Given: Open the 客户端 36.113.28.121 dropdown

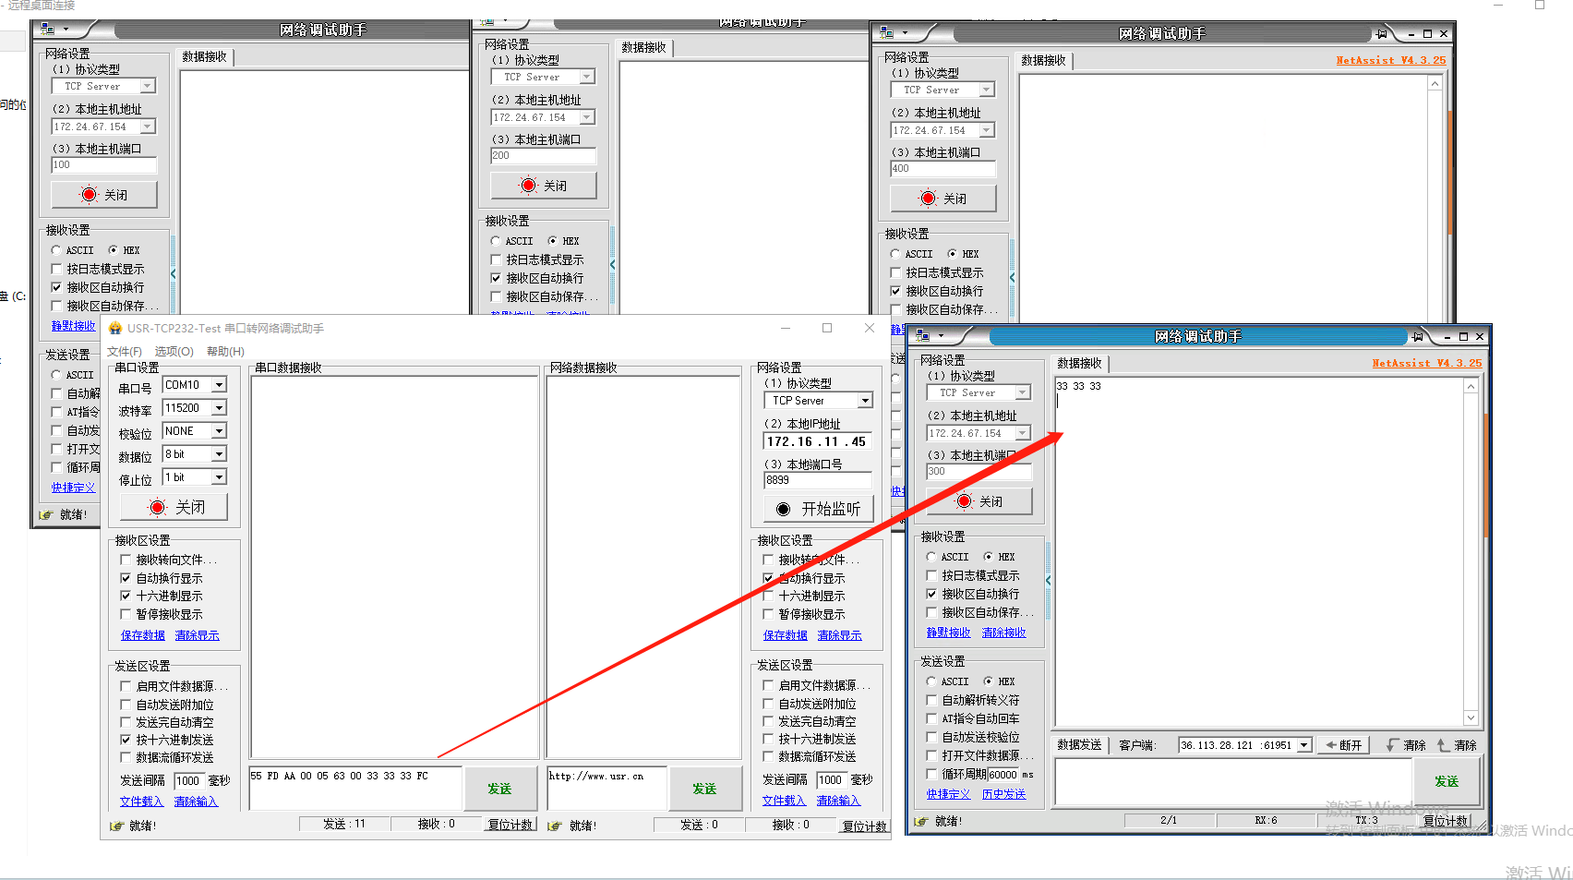Looking at the screenshot, I should (1303, 745).
